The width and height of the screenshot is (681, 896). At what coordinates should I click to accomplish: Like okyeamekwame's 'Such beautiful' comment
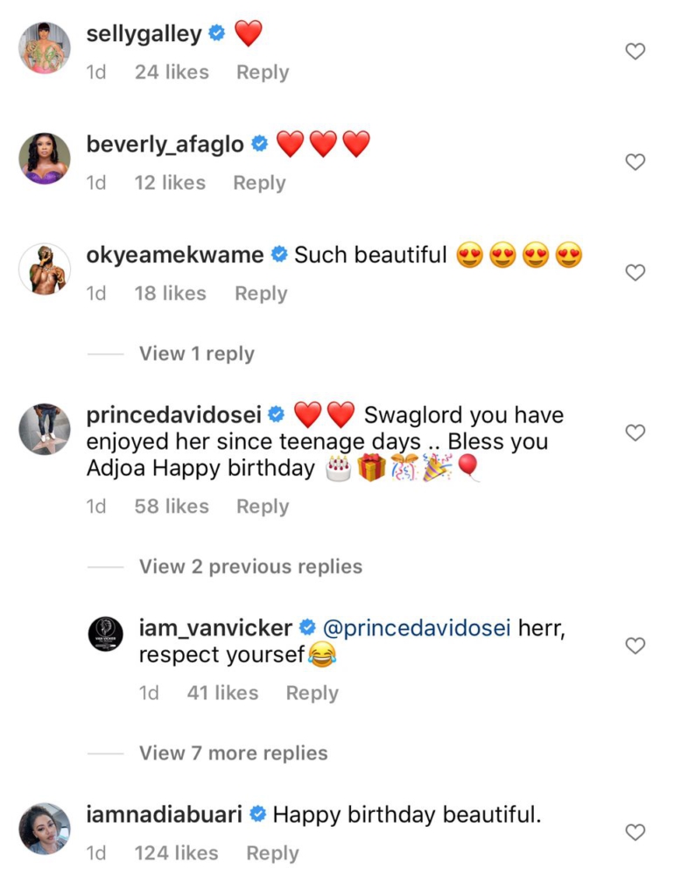pos(635,273)
